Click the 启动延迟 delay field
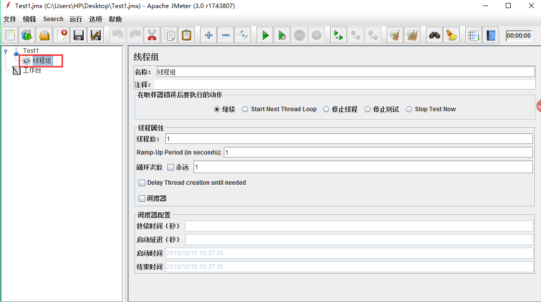 [359, 240]
